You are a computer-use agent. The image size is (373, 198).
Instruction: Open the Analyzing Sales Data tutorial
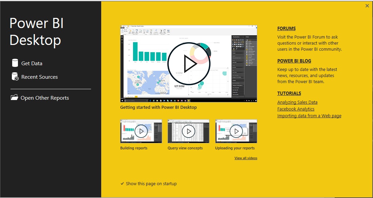pos(297,102)
